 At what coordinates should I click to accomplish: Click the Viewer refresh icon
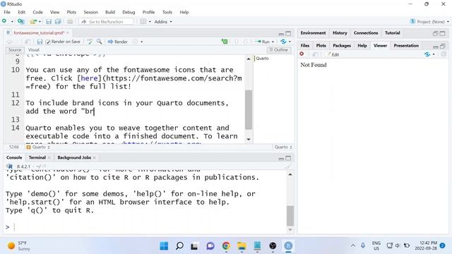pos(444,54)
